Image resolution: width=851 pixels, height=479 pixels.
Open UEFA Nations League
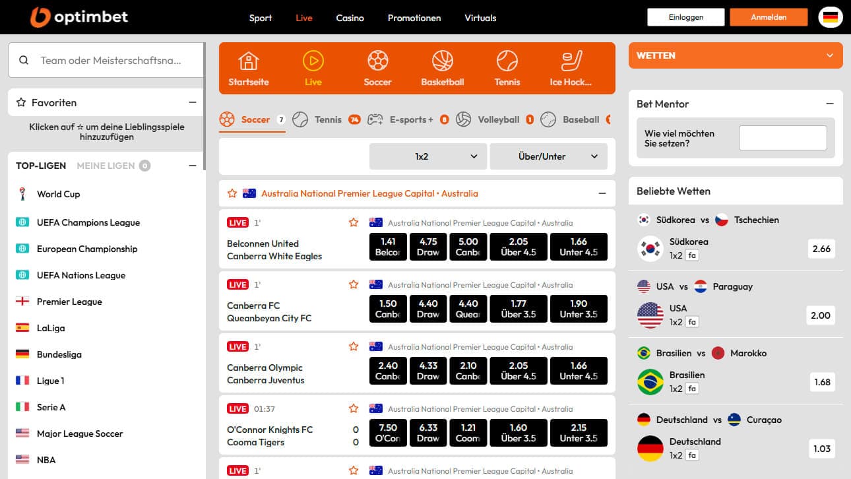pos(80,275)
